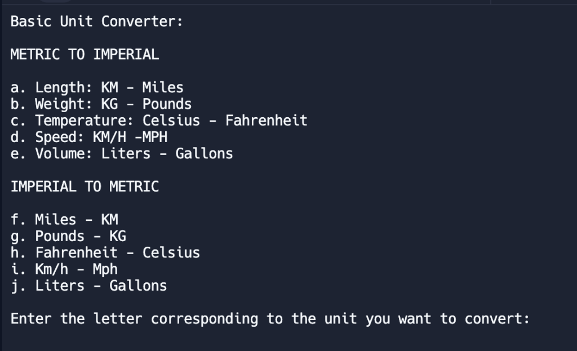Select the IMPERIAL TO METRIC heading
Screen dimensions: 577x351
[85, 186]
